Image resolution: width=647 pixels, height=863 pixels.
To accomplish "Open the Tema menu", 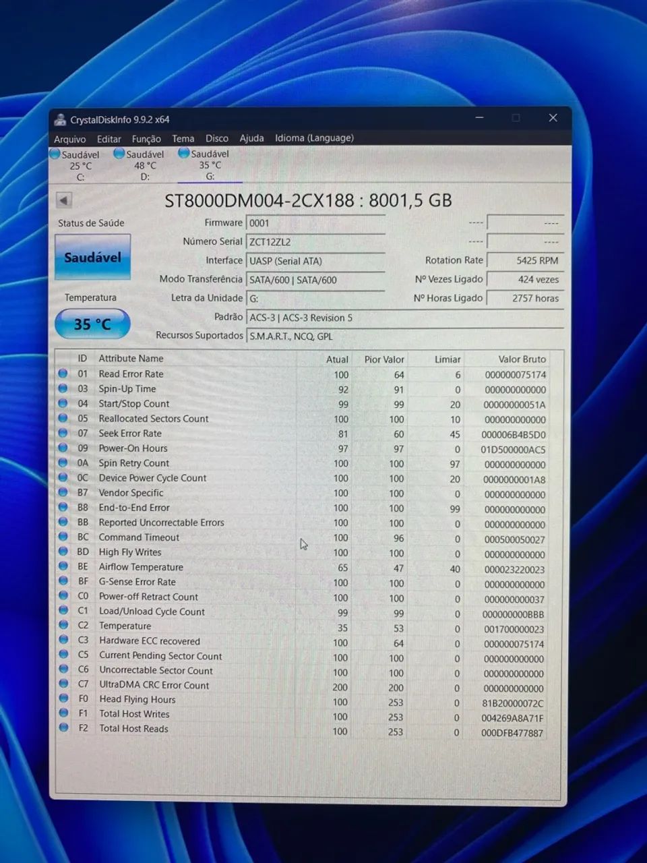I will (x=183, y=138).
